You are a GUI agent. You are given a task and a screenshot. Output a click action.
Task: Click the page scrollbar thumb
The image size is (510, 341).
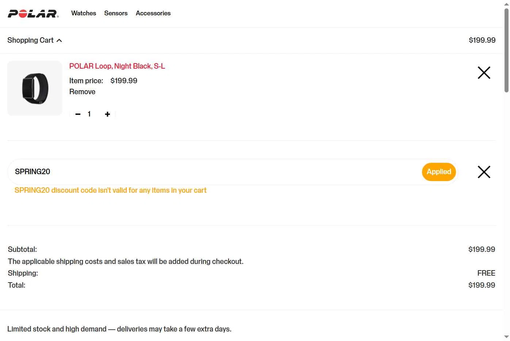click(506, 50)
